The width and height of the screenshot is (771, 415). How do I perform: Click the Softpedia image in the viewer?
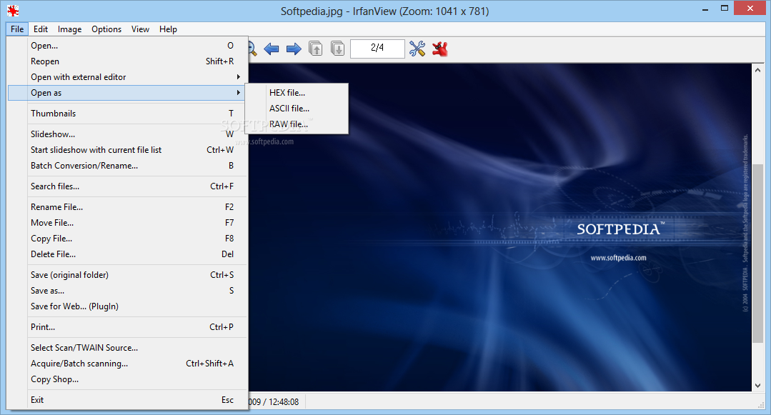(x=500, y=228)
